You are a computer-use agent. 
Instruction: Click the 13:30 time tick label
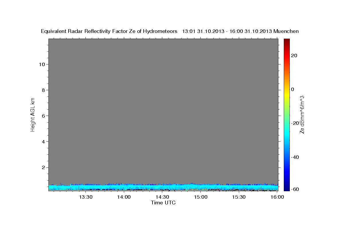tap(86, 197)
